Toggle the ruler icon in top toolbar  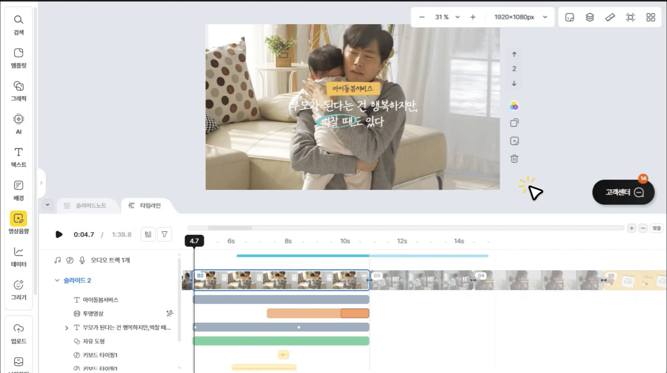610,17
